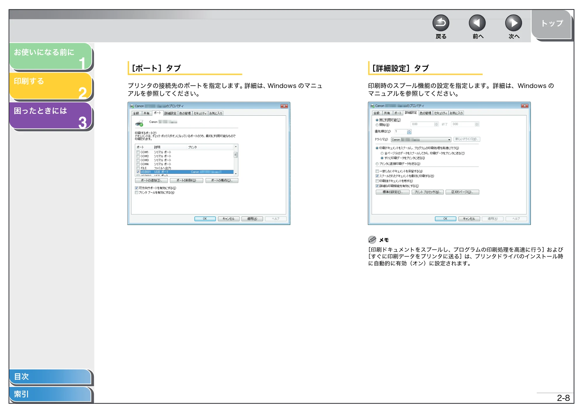Screen dimensions: 583x412
Task: Click 区切りページ button
Action: tap(462, 192)
